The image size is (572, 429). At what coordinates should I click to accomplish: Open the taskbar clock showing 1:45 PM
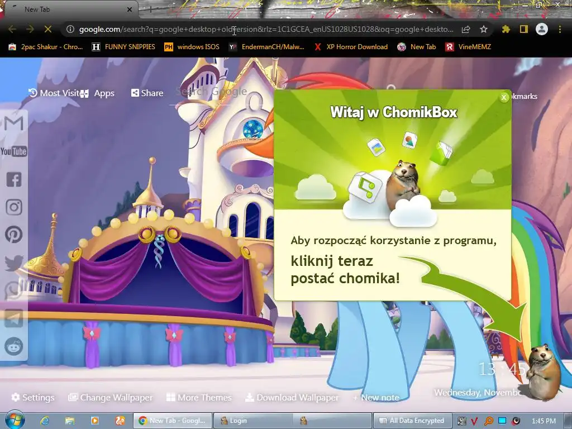click(x=544, y=421)
